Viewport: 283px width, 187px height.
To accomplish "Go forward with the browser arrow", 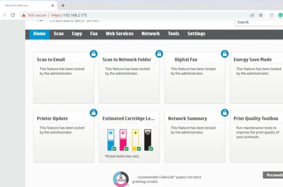I will pos(4,15).
